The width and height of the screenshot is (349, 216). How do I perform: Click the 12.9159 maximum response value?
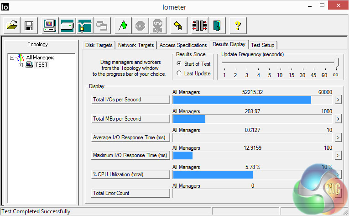point(252,148)
